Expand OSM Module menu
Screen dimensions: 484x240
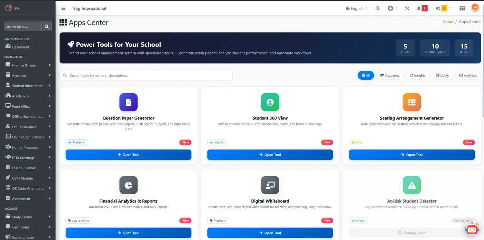(28, 178)
